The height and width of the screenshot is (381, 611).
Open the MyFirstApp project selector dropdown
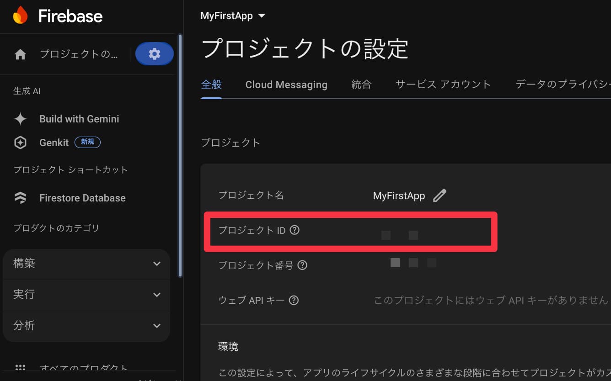tap(233, 16)
